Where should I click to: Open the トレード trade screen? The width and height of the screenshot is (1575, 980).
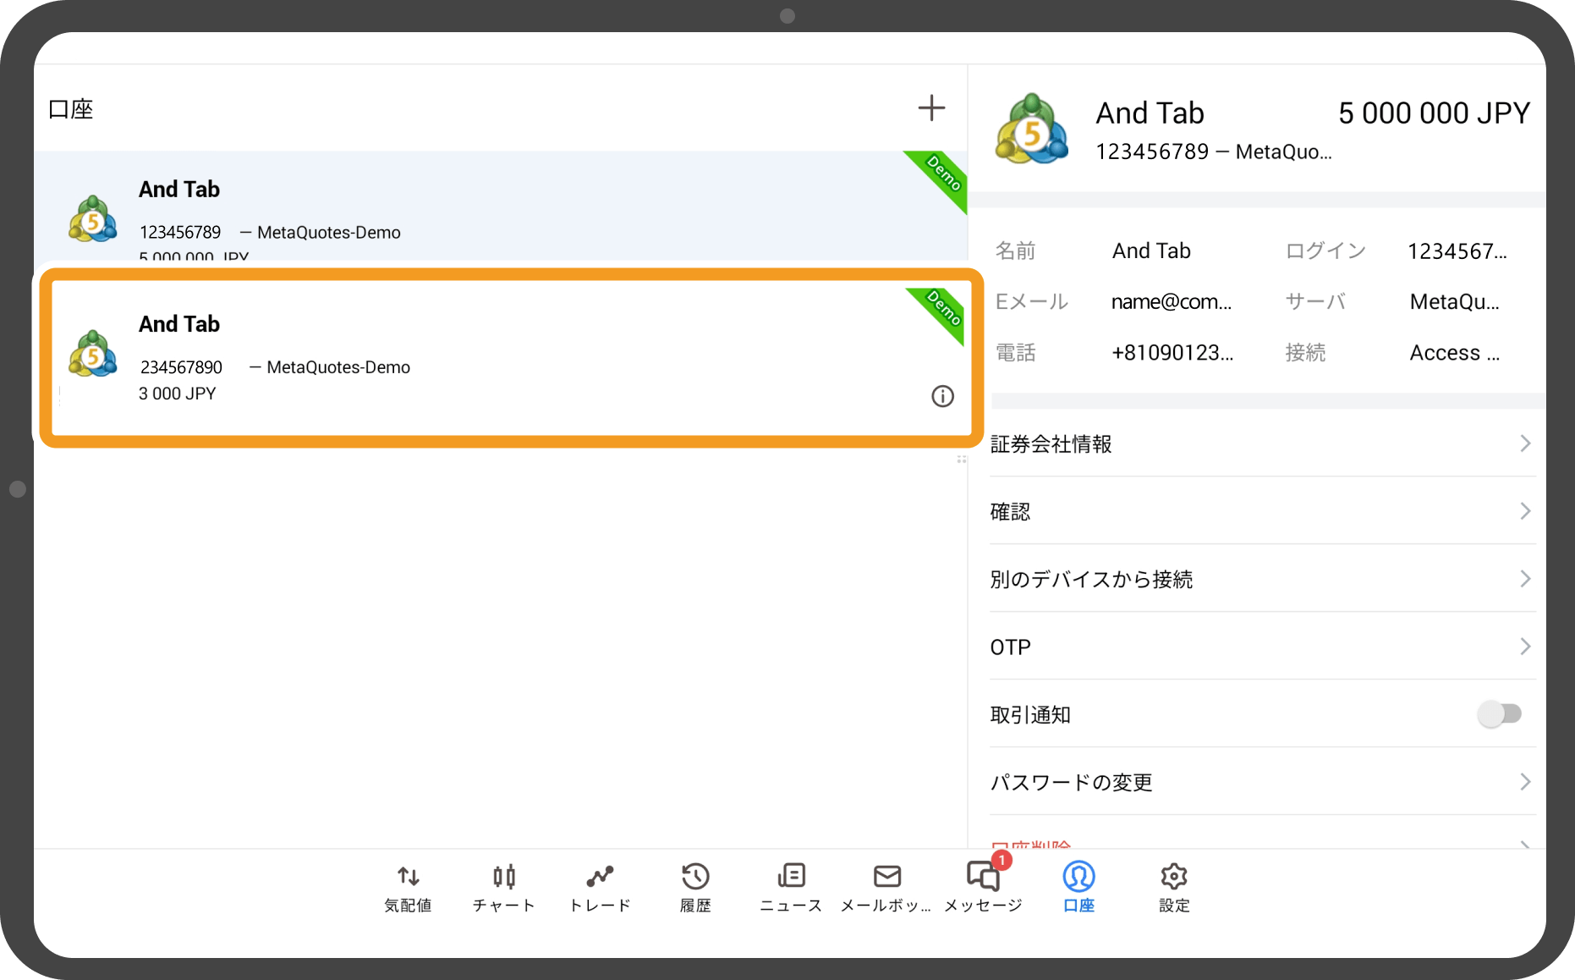599,887
